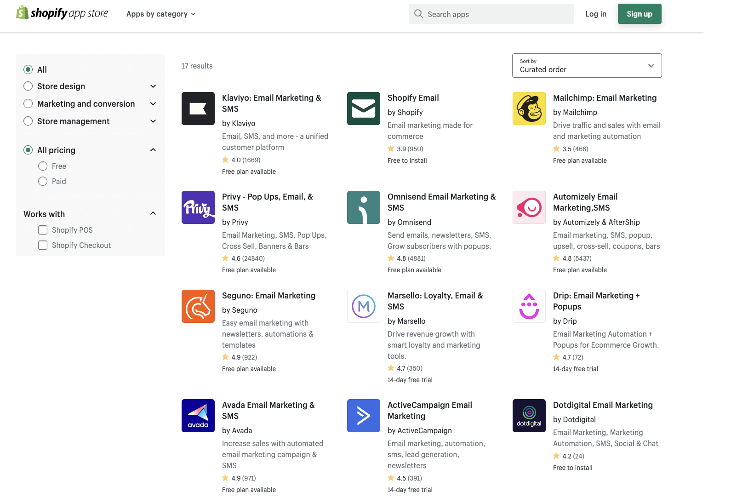Screen dimensions: 731x504
Task: Focus the Search apps field
Action: click(491, 14)
